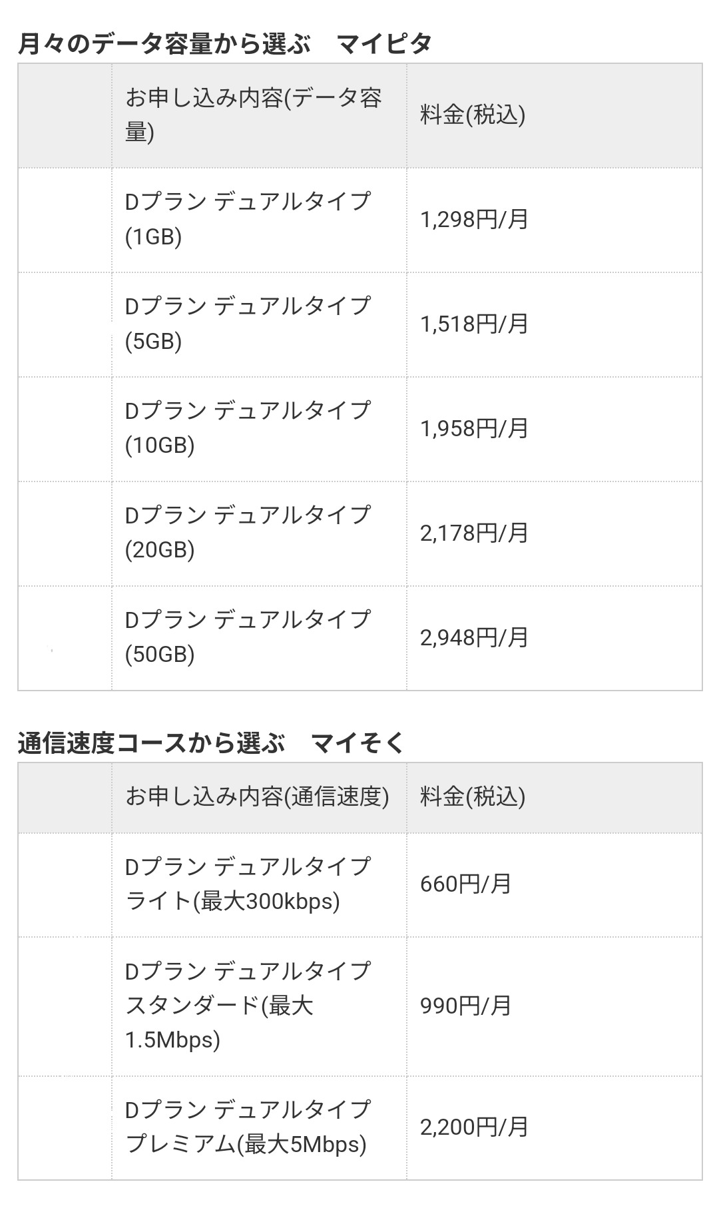Click the 2,200円/月 price cell
This screenshot has height=1208, width=719.
474,1127
